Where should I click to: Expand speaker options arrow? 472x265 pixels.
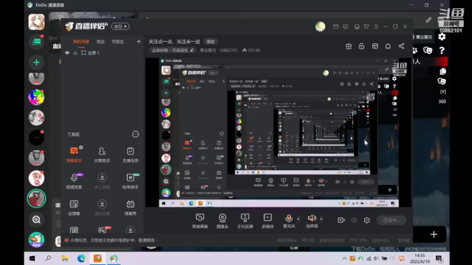[321, 218]
